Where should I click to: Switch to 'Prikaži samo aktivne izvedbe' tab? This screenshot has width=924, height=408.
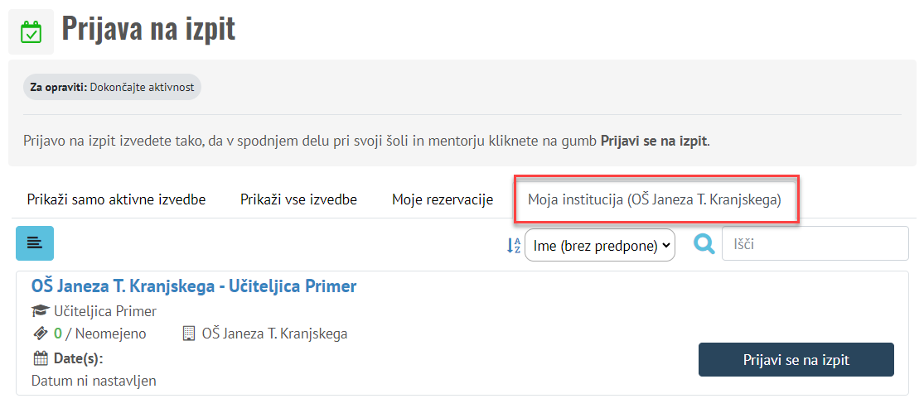click(x=116, y=199)
